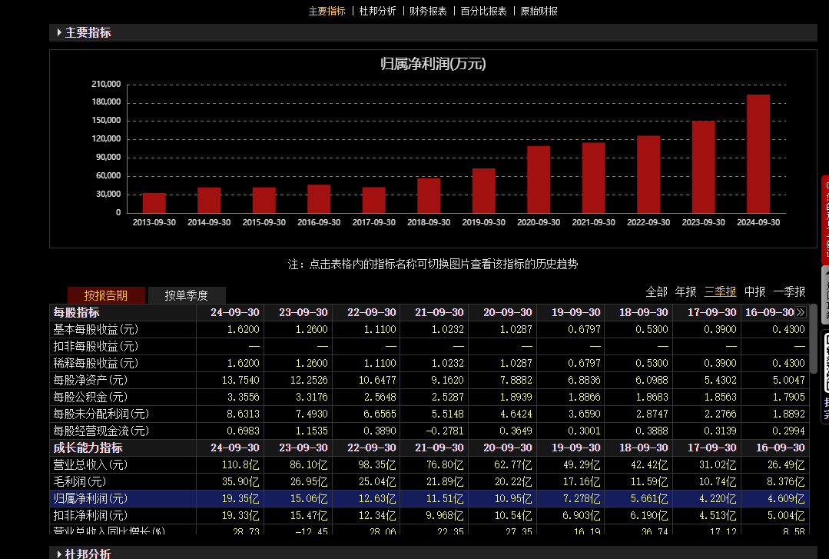Select the 按单季度 view toggle

click(x=187, y=295)
